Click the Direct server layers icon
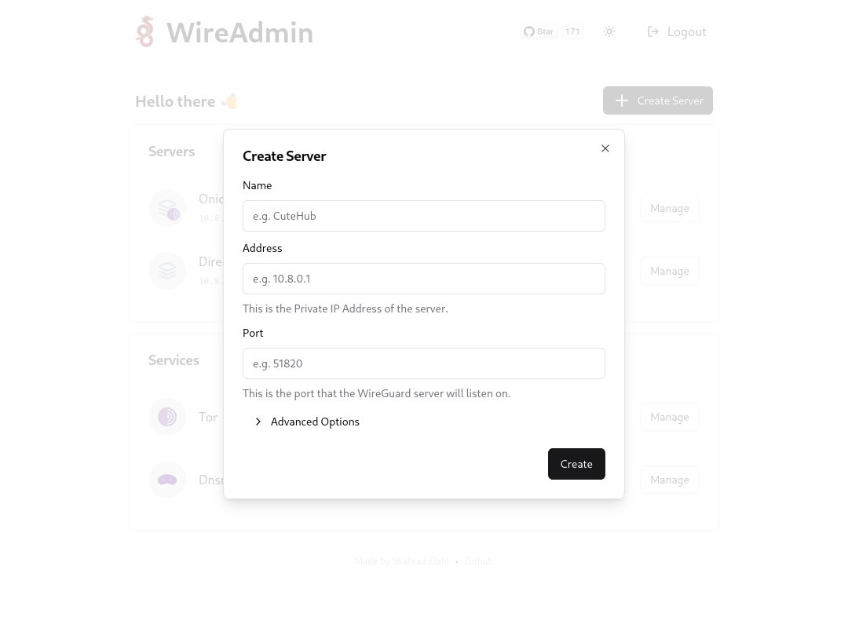Image resolution: width=848 pixels, height=628 pixels. coord(167,271)
